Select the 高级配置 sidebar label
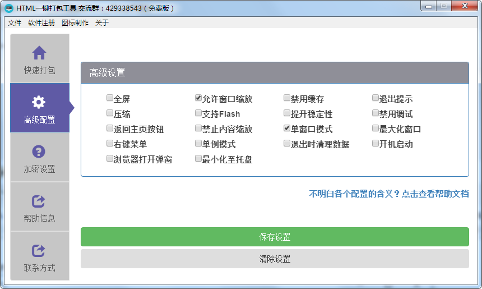This screenshot has width=482, height=289. [x=40, y=120]
